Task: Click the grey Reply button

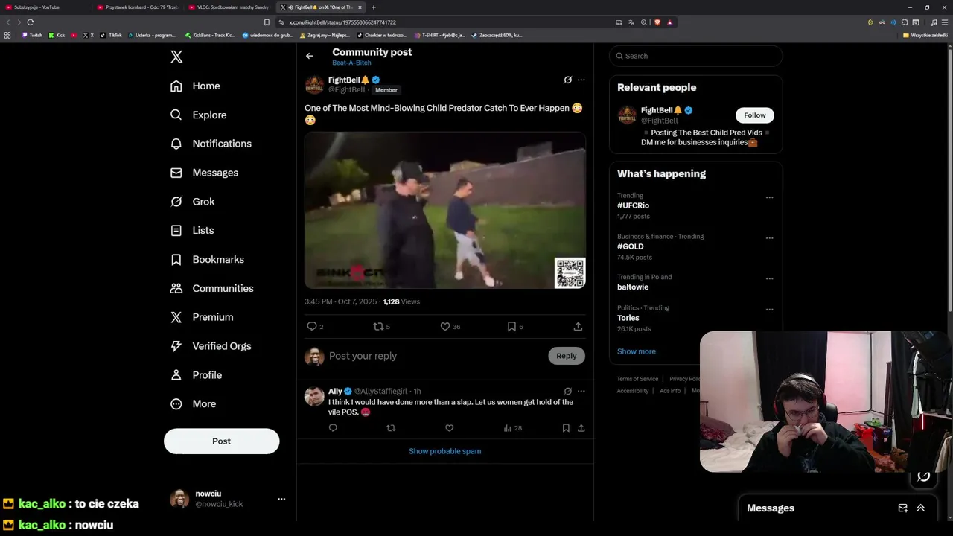Action: [567, 356]
